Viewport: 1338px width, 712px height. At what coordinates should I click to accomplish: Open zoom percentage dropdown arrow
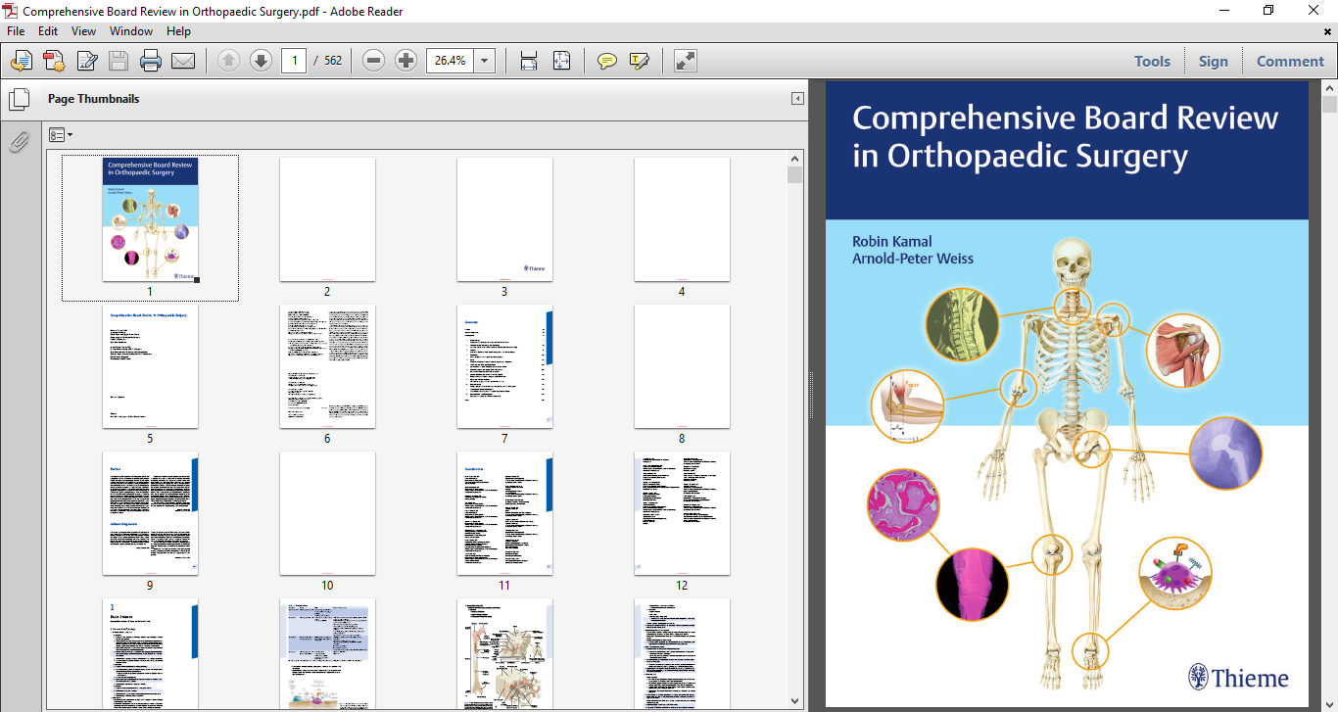pyautogui.click(x=485, y=61)
